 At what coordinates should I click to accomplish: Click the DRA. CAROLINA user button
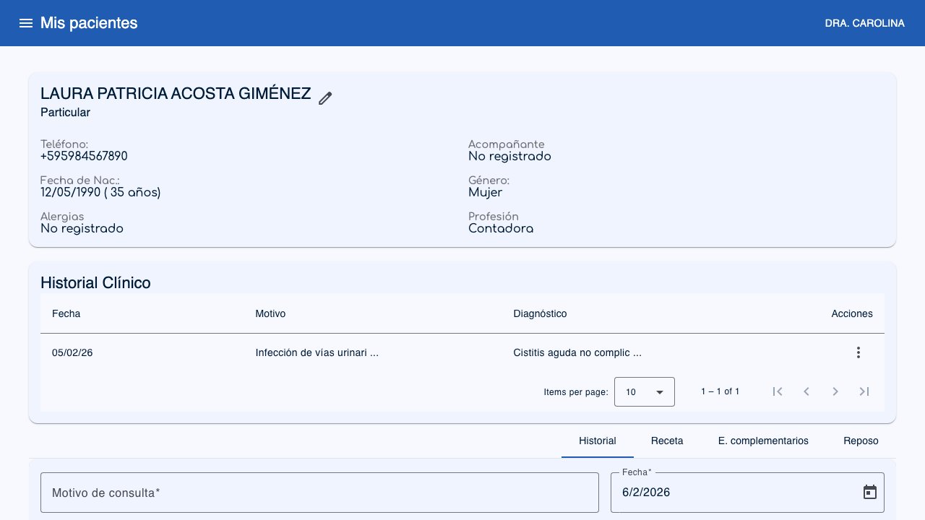(x=864, y=23)
